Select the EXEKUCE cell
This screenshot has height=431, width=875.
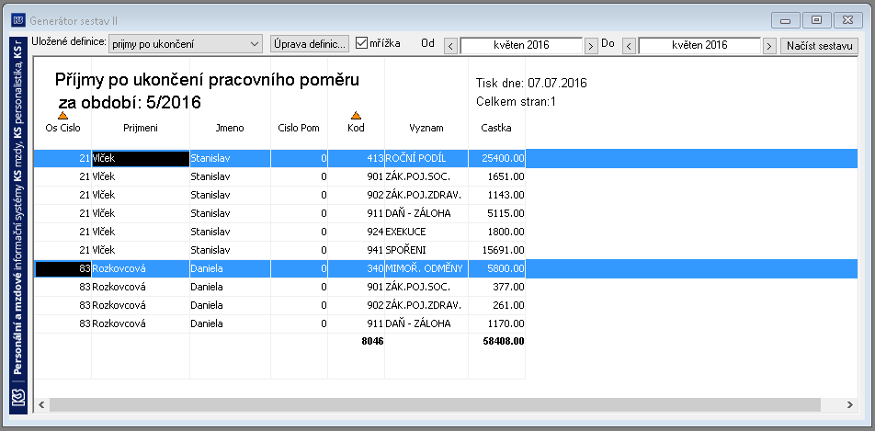(x=426, y=232)
